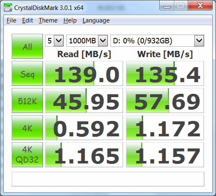Click the Read [MB/s] column header
This screenshot has height=196, width=216.
point(84,54)
